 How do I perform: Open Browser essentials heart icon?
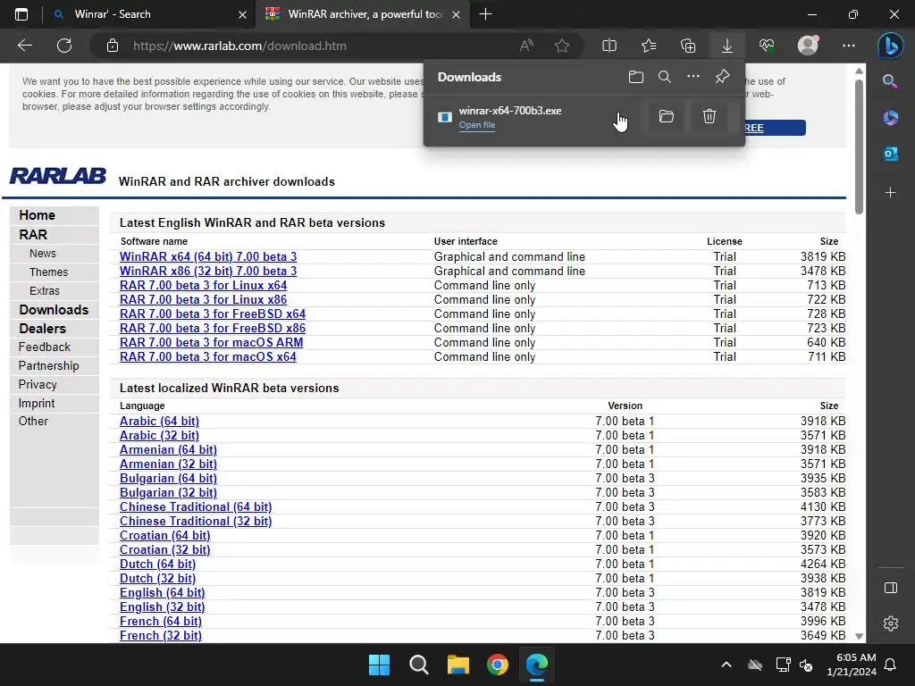pyautogui.click(x=767, y=46)
